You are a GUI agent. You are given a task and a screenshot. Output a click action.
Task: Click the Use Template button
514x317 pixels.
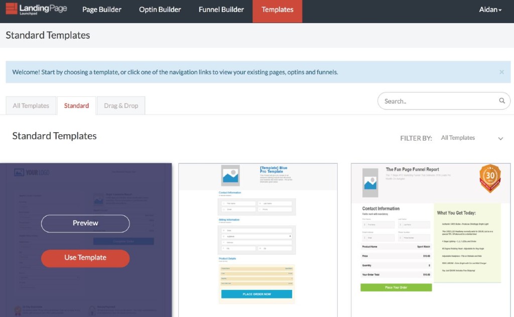pos(85,258)
